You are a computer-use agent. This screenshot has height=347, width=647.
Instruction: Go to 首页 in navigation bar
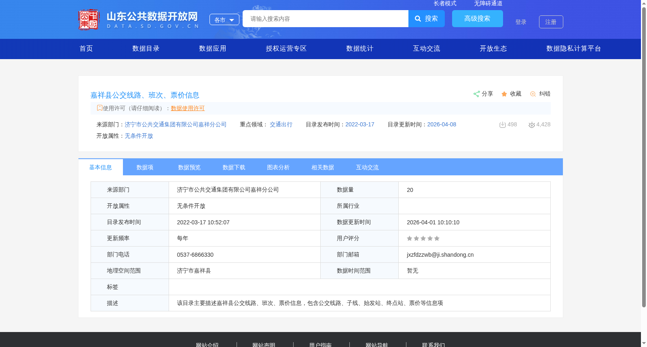pyautogui.click(x=86, y=49)
